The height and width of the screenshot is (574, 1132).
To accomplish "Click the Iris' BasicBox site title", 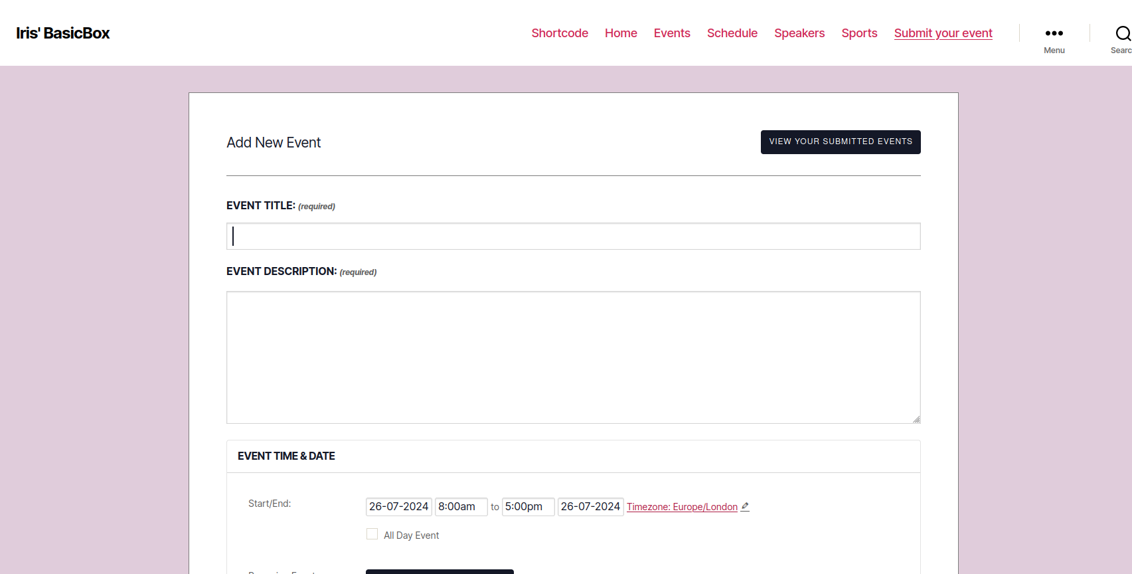I will (63, 33).
